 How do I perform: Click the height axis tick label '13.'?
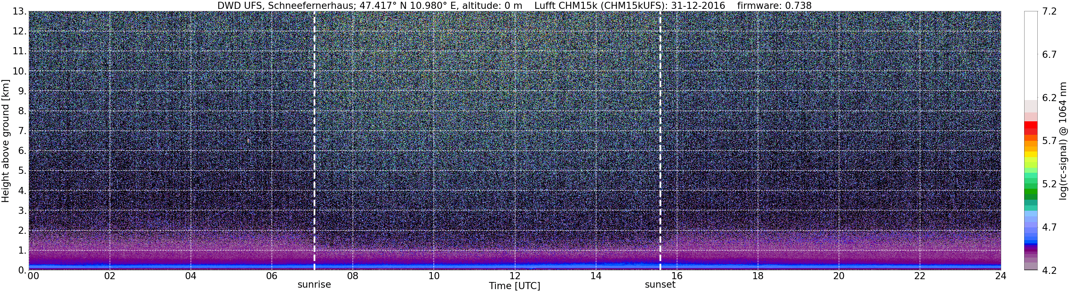click(x=20, y=12)
